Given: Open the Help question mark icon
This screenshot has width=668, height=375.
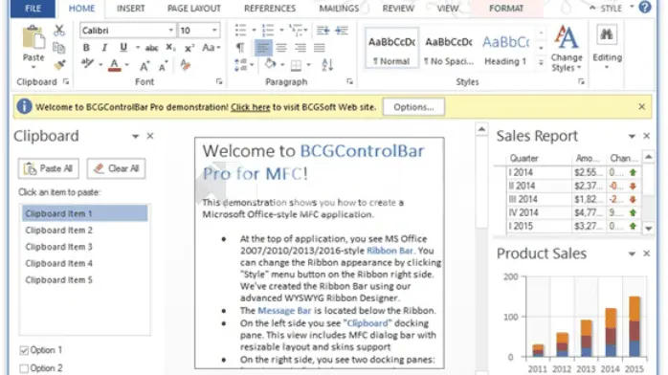Looking at the screenshot, I should pyautogui.click(x=645, y=8).
